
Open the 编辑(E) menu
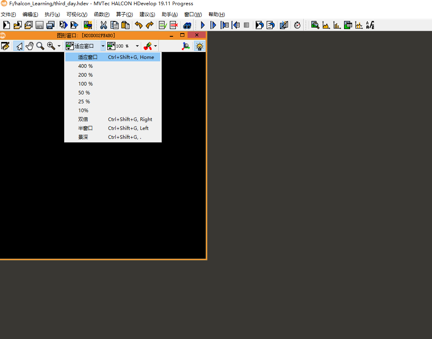pyautogui.click(x=30, y=15)
